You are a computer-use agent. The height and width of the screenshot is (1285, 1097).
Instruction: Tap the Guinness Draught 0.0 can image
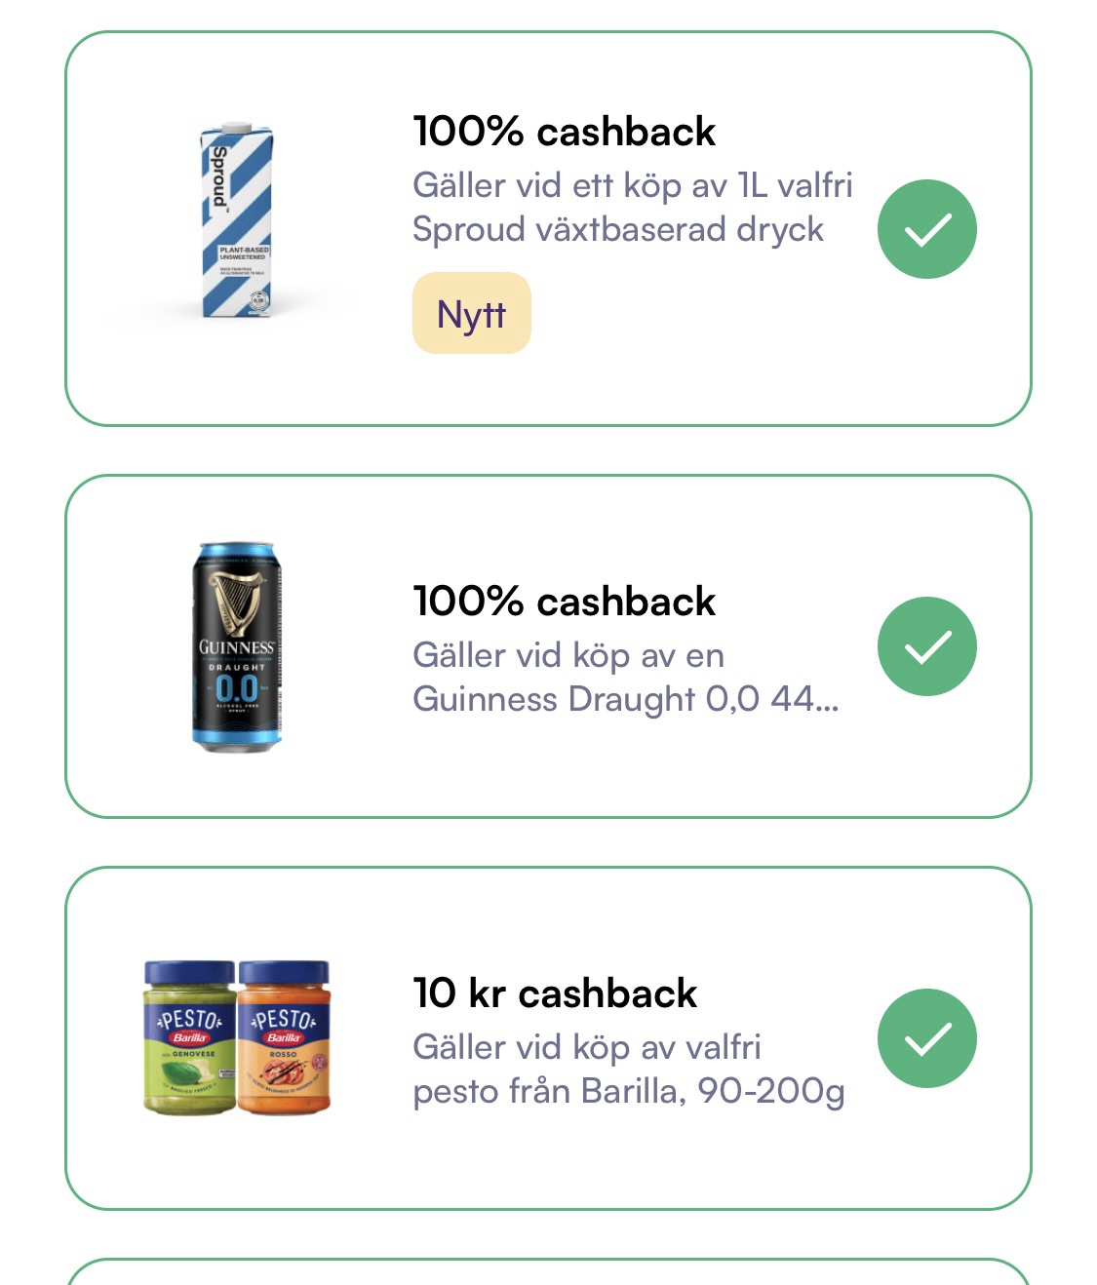pos(237,646)
